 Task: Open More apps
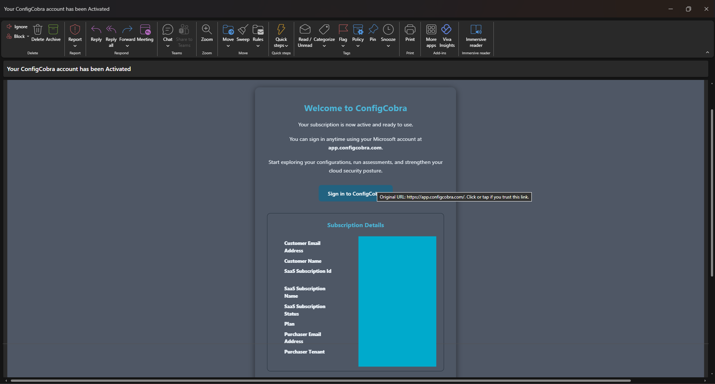click(431, 35)
